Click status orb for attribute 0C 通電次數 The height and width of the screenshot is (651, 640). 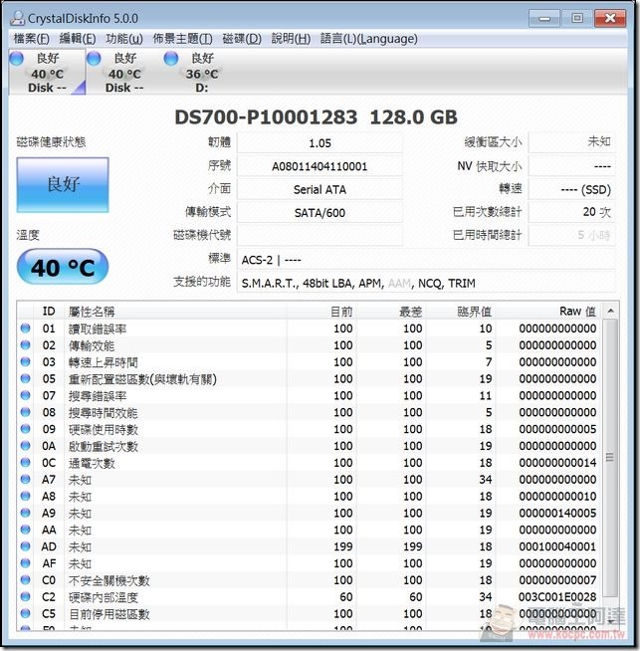click(x=25, y=462)
